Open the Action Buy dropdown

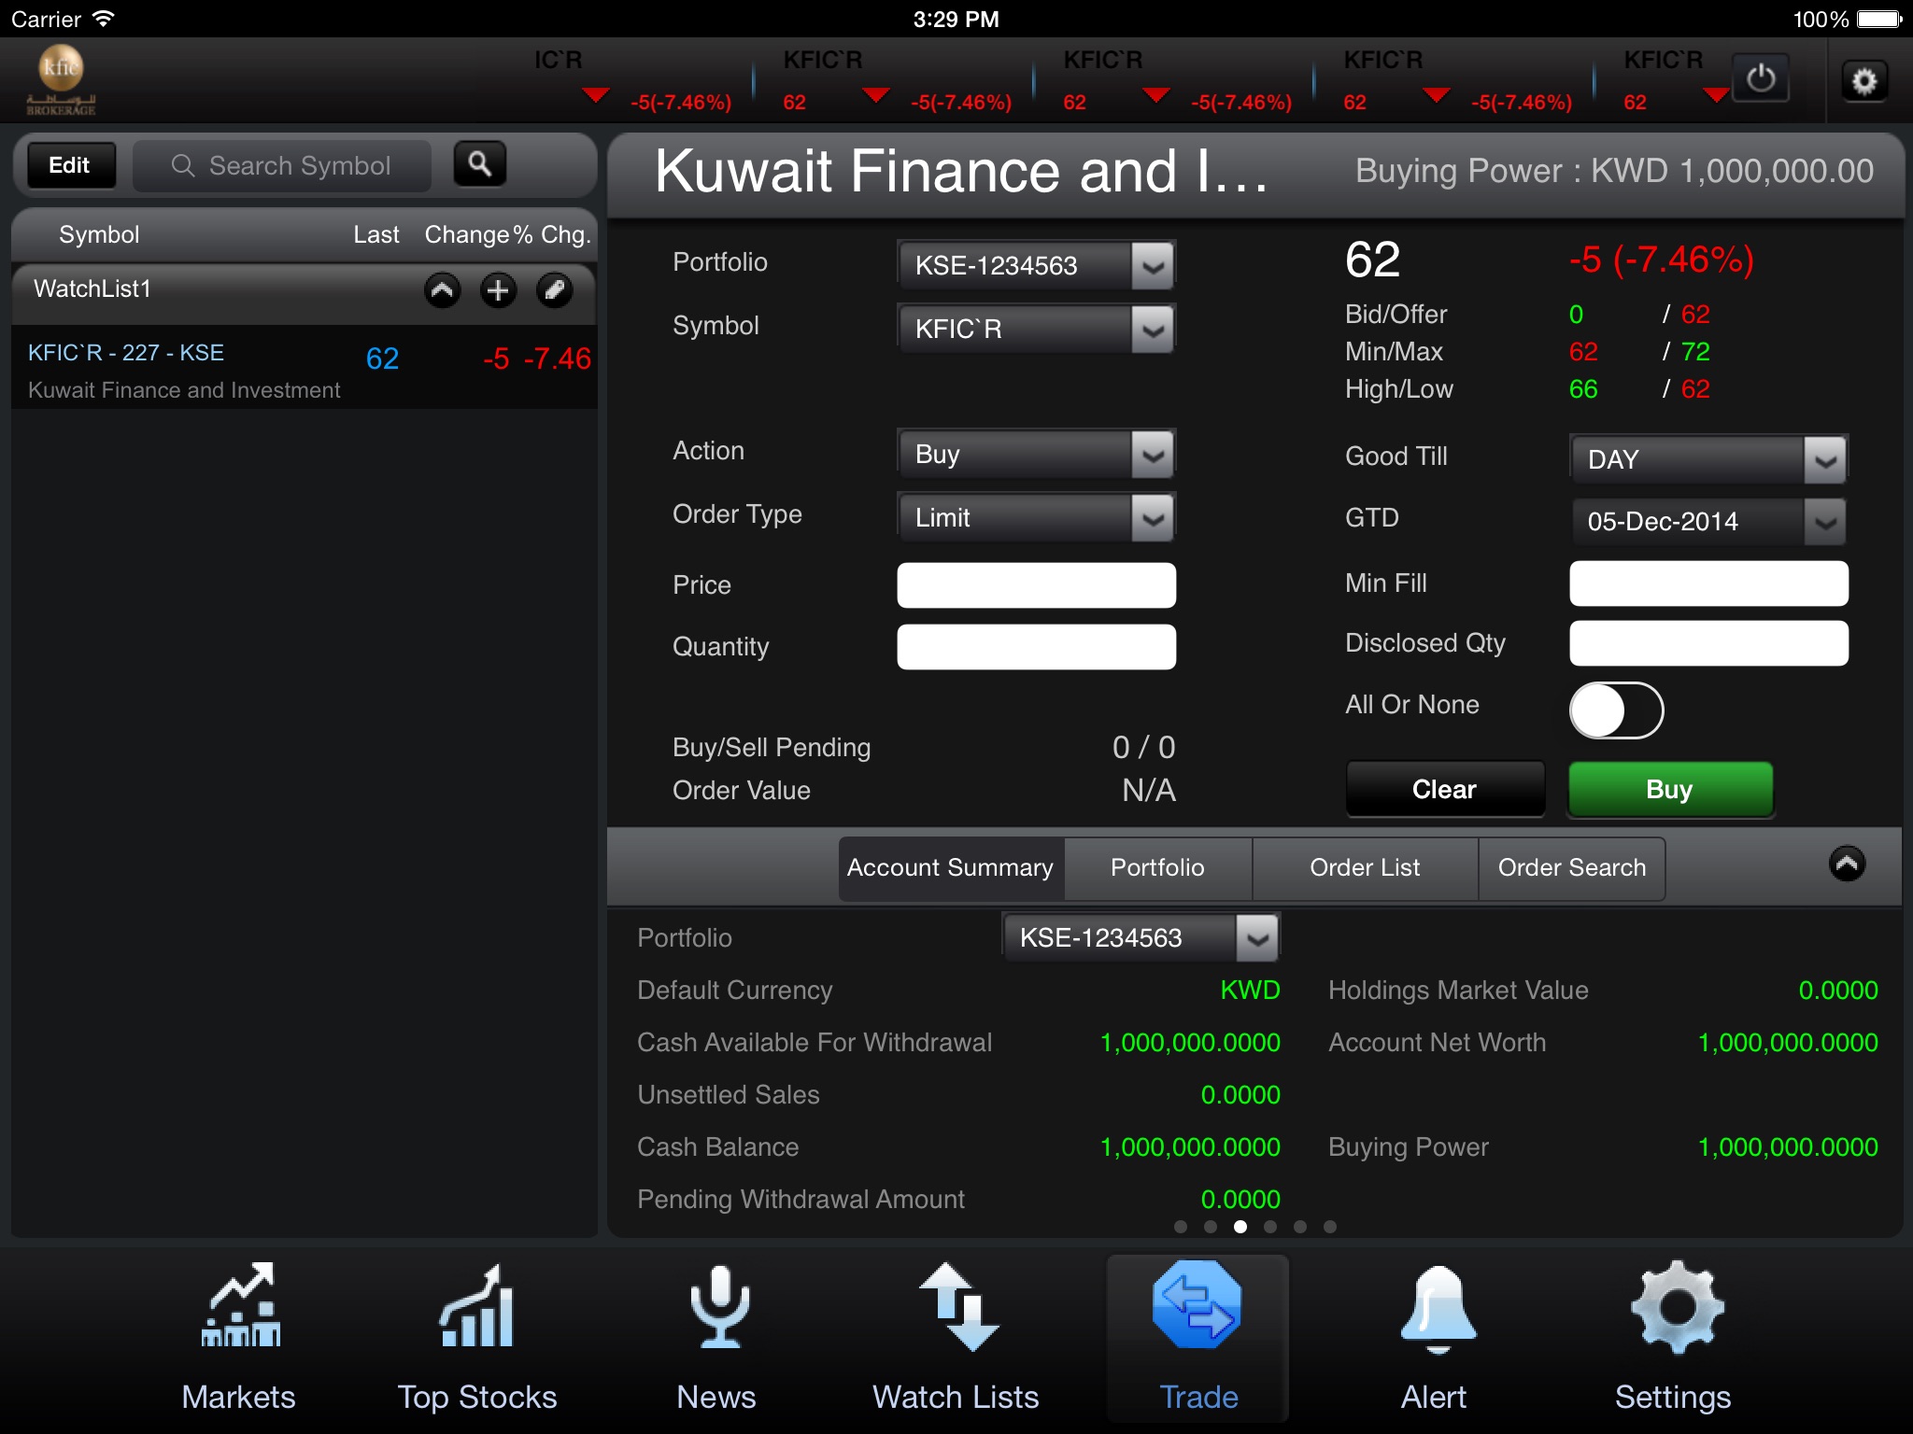click(1036, 454)
